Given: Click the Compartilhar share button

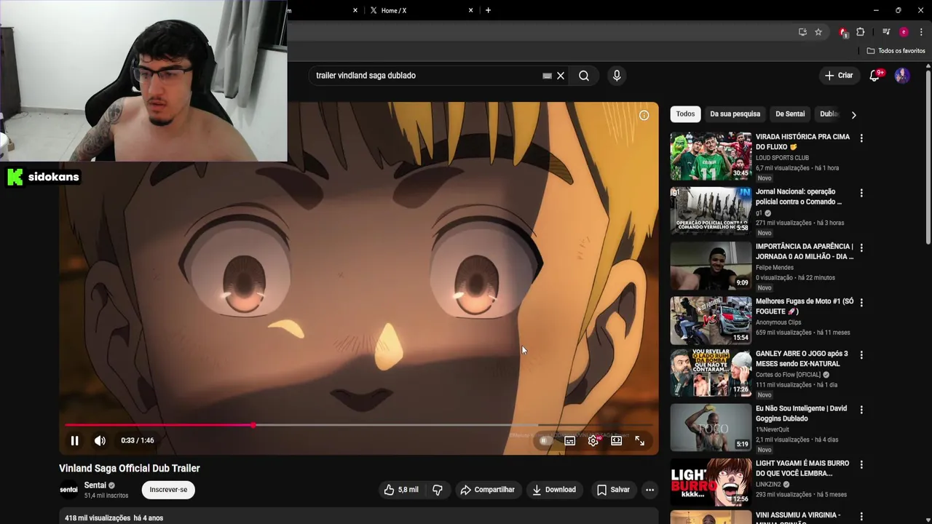Looking at the screenshot, I should pos(487,490).
